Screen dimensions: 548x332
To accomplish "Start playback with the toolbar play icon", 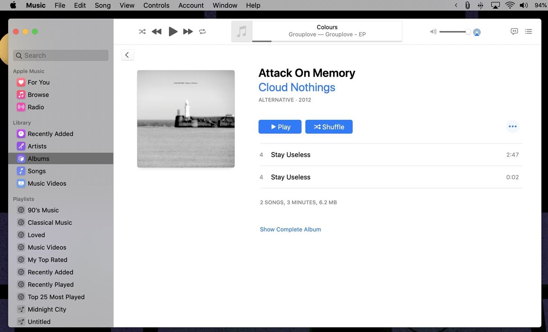I will (173, 32).
